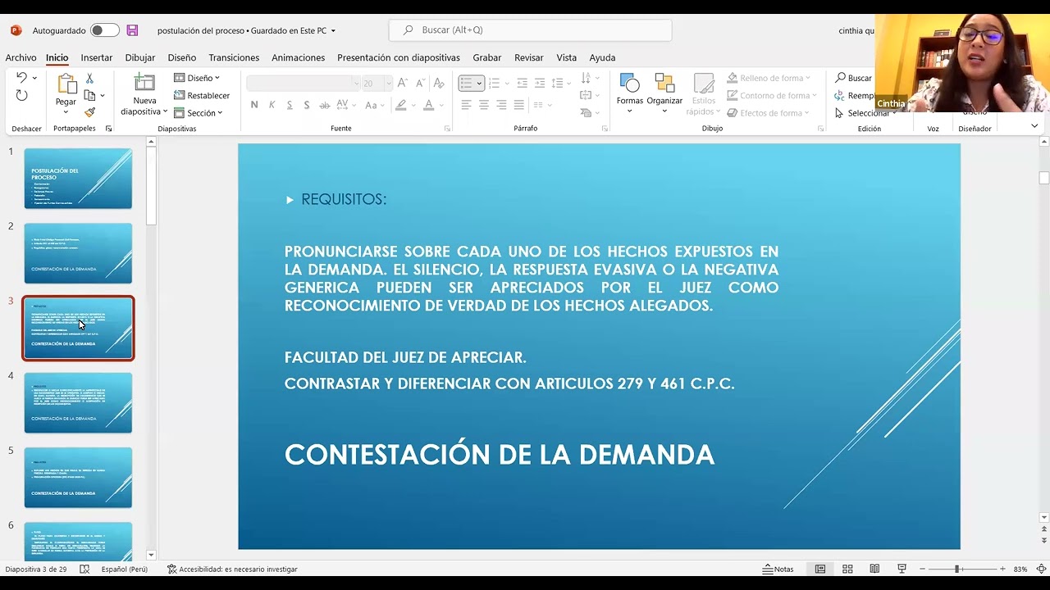Expand the ribbon display options chevron
The width and height of the screenshot is (1050, 590).
coord(1034,126)
